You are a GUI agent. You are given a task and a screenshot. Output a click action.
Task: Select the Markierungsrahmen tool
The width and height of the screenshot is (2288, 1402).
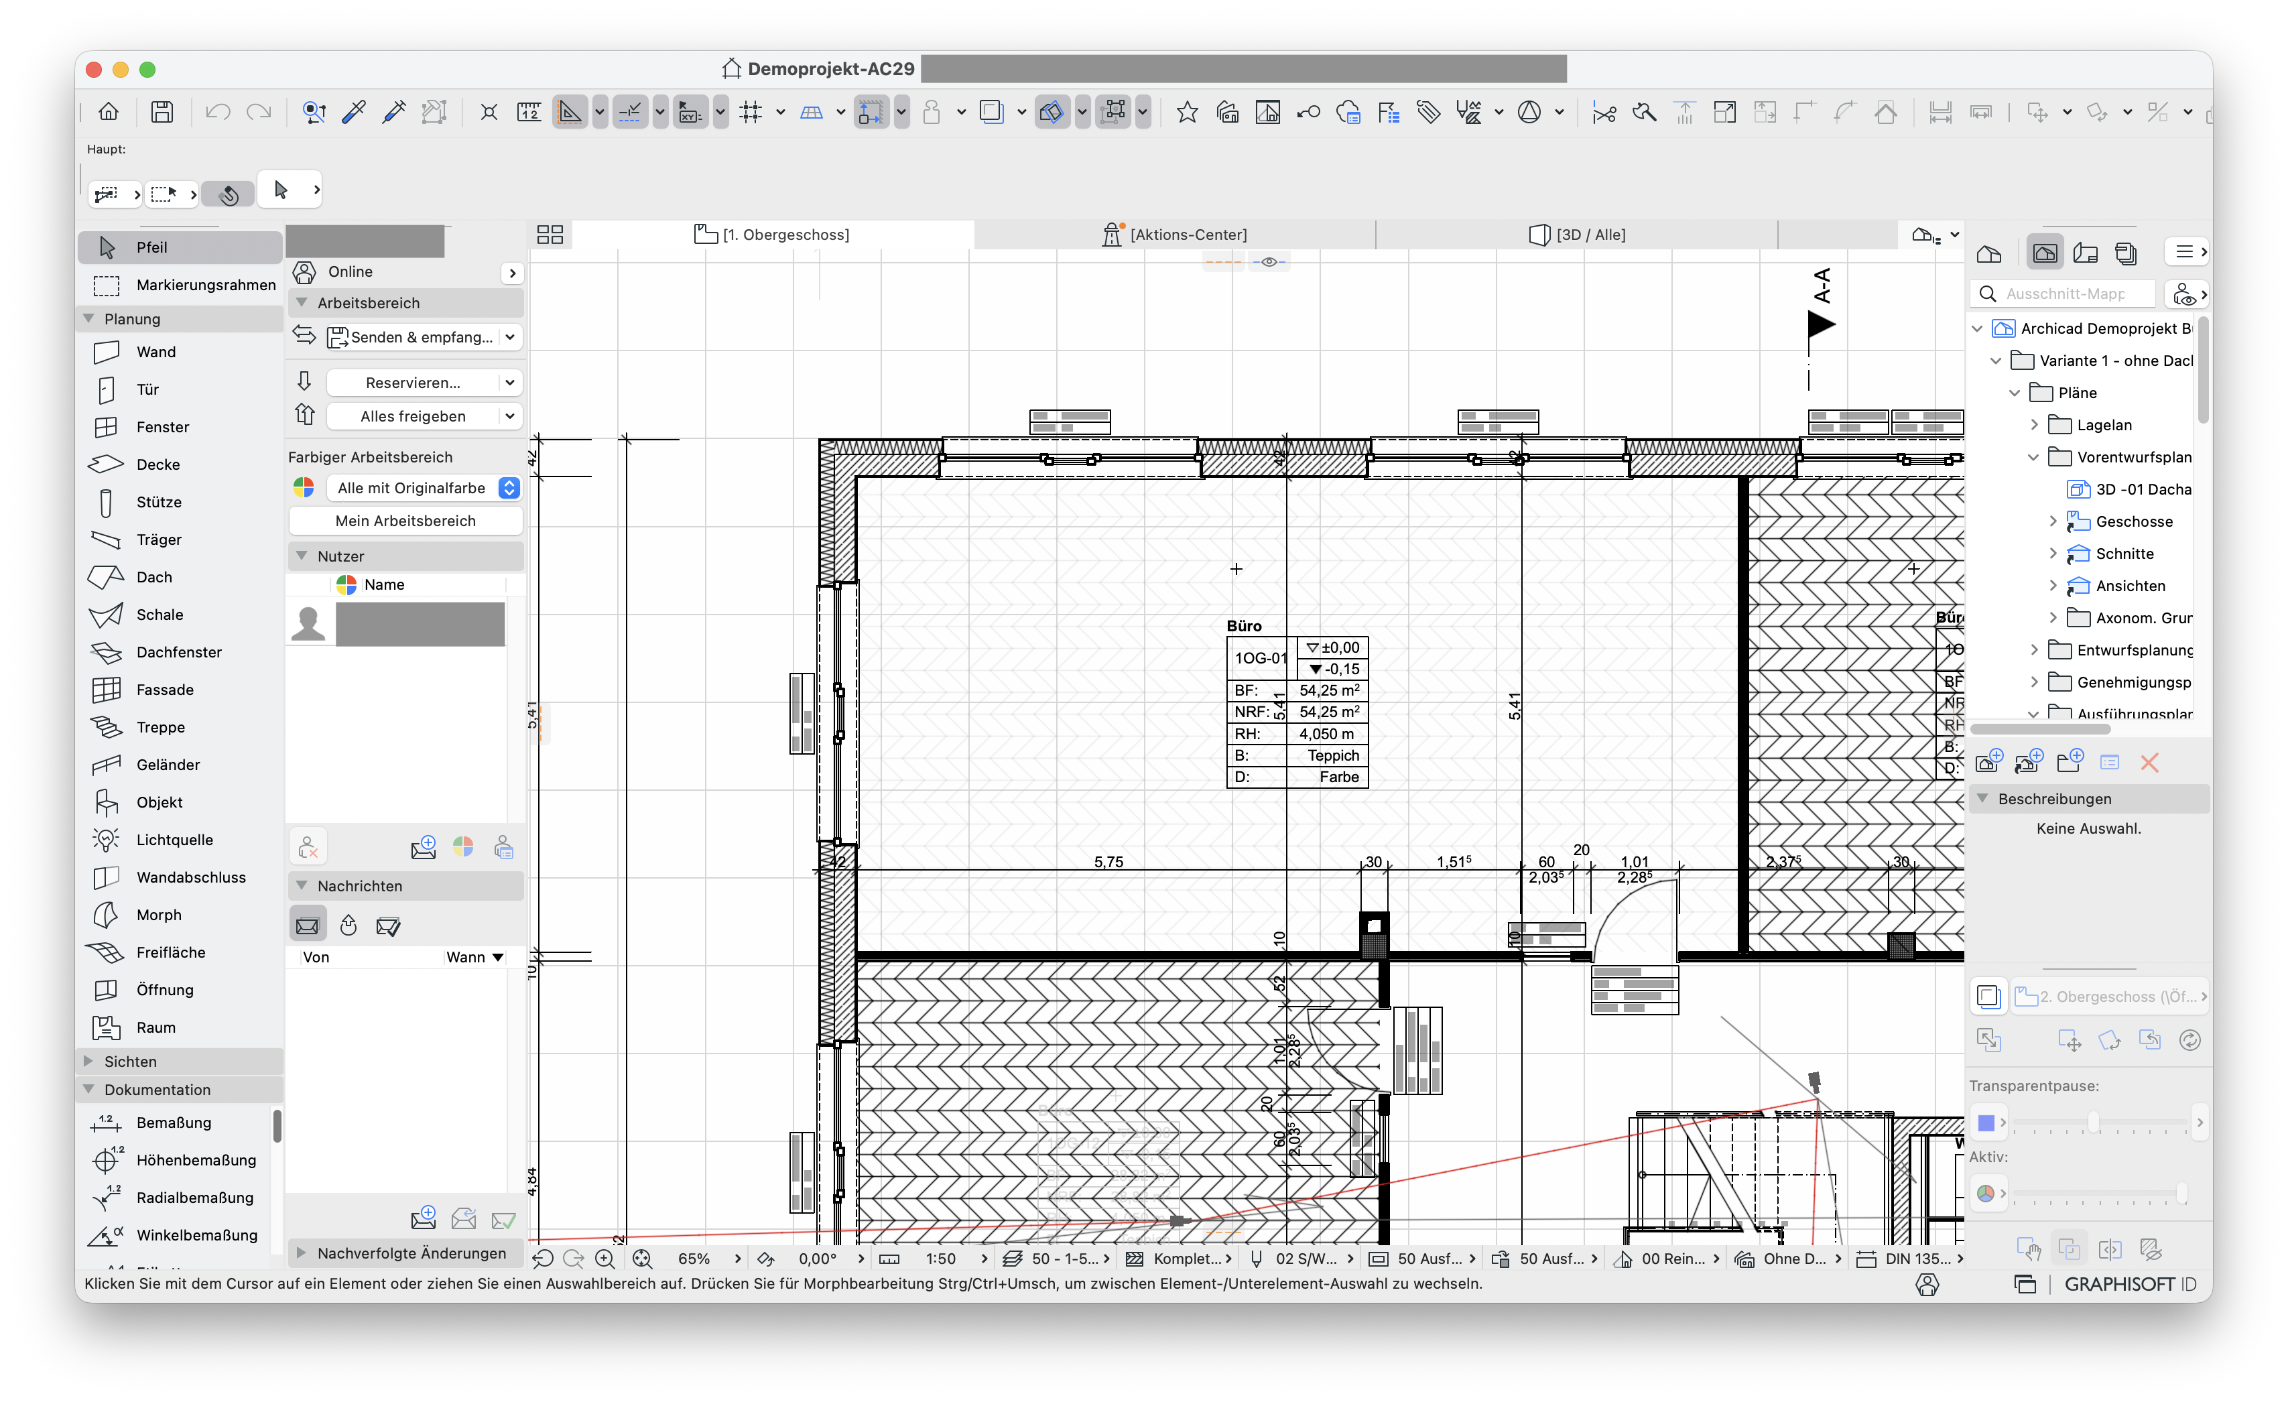180,285
